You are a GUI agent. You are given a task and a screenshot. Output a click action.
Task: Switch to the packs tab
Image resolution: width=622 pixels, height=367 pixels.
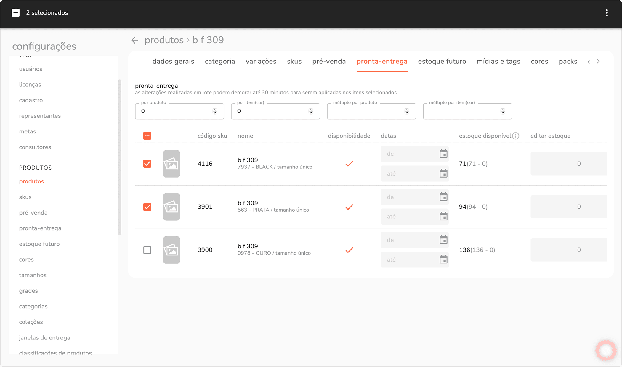tap(568, 61)
